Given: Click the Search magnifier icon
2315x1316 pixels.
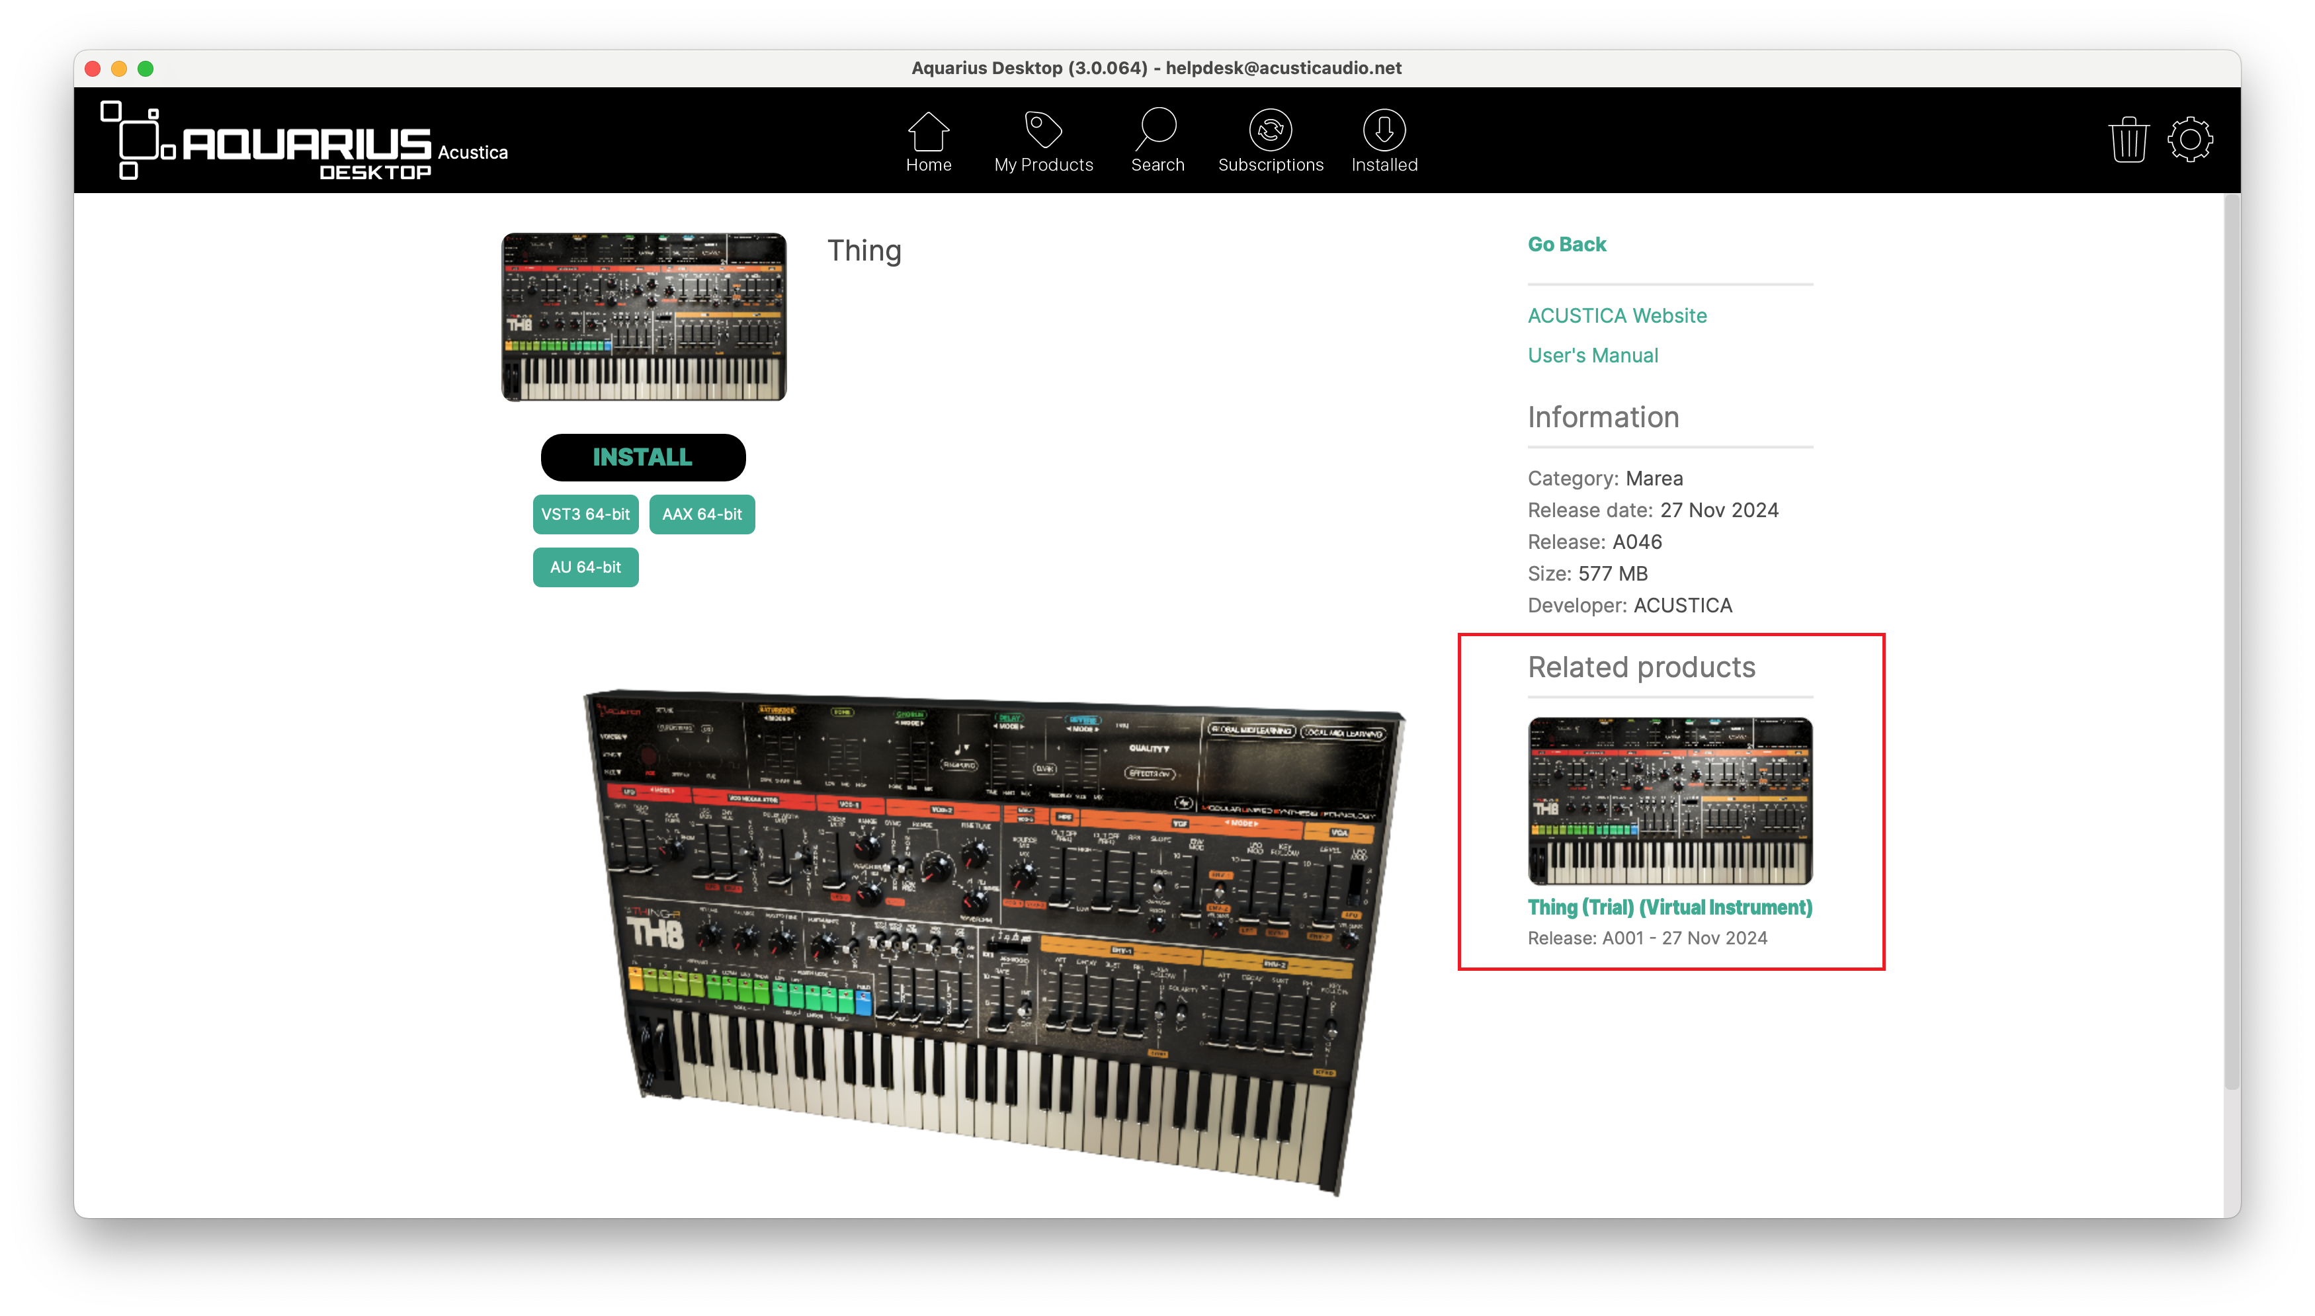Looking at the screenshot, I should tap(1157, 129).
